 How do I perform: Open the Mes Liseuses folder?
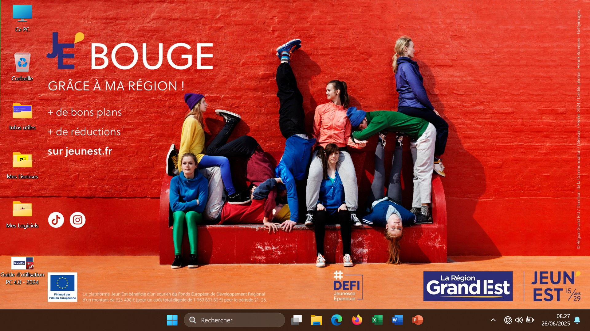22,160
